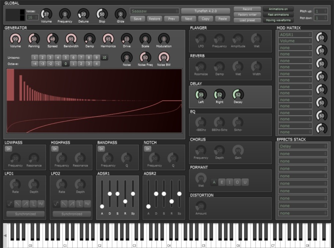The width and height of the screenshot is (334, 248).
Task: Open the last effects stack slot dropdown
Action: (303, 213)
